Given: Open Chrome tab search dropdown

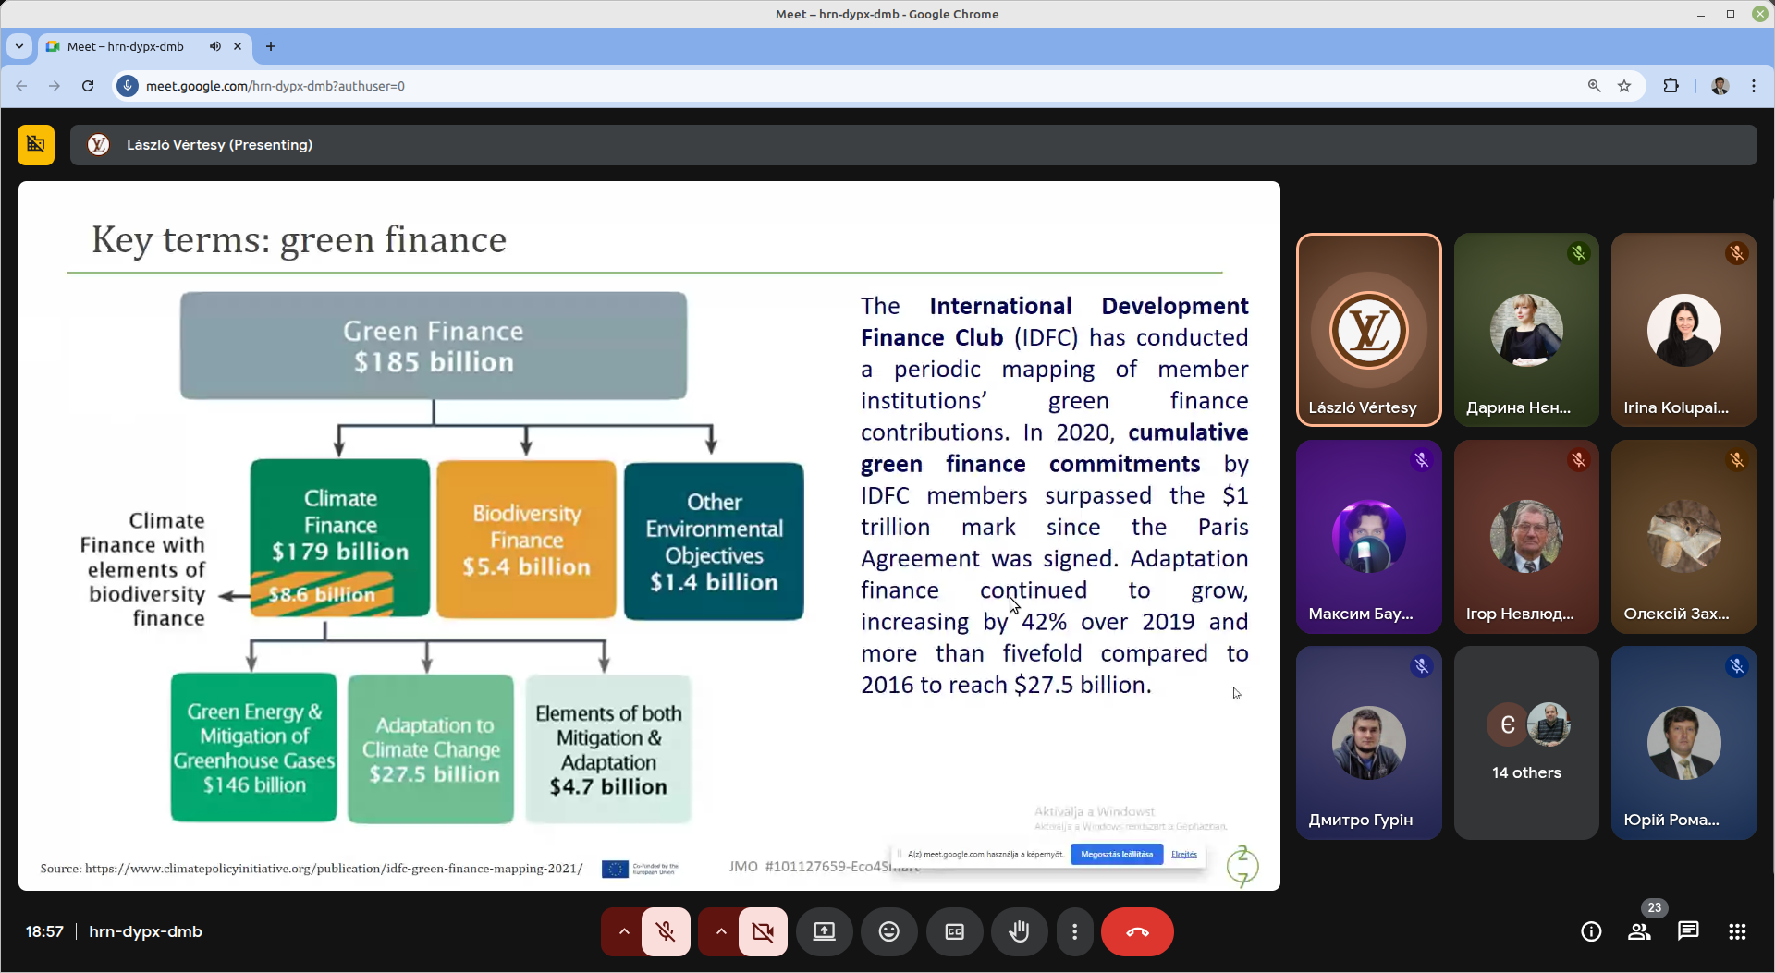Looking at the screenshot, I should tap(19, 46).
